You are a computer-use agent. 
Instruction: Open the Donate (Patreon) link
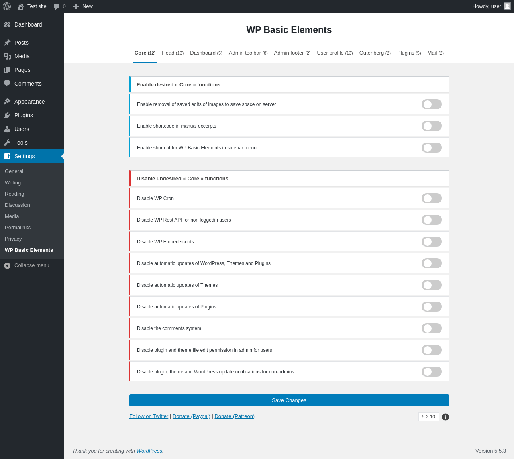(235, 416)
